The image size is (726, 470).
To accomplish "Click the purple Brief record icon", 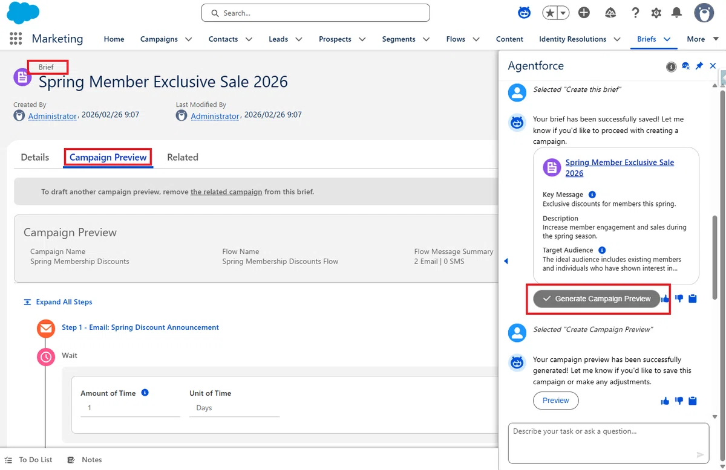I will [x=23, y=77].
